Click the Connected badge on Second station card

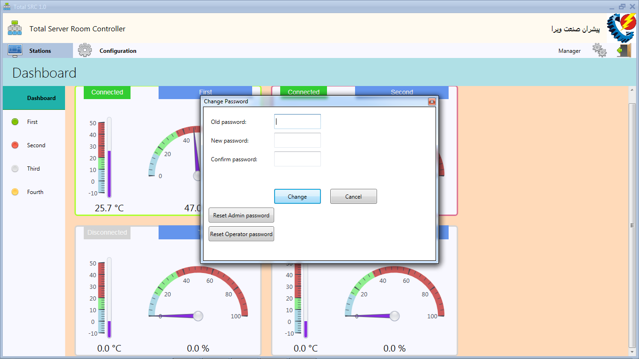point(304,92)
